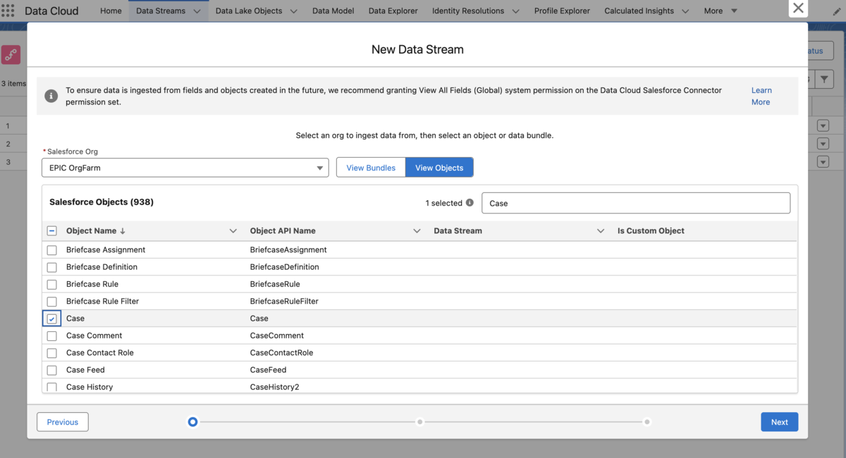The width and height of the screenshot is (846, 458).
Task: Click the Salesforce Objects (938) heading
Action: pos(102,202)
